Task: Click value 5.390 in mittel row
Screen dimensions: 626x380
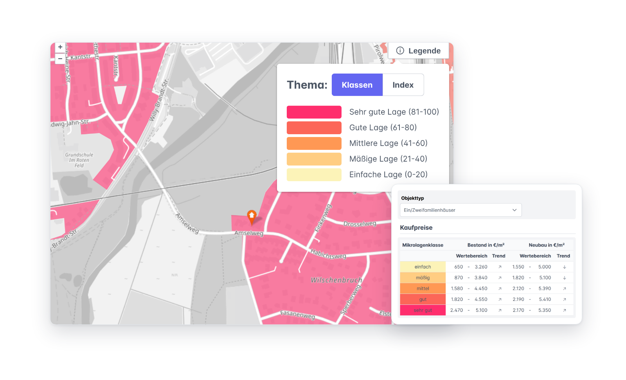Action: [545, 288]
